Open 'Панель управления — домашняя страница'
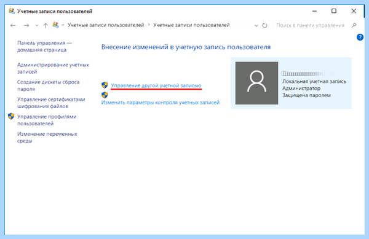Image resolution: width=369 pixels, height=239 pixels. click(44, 46)
